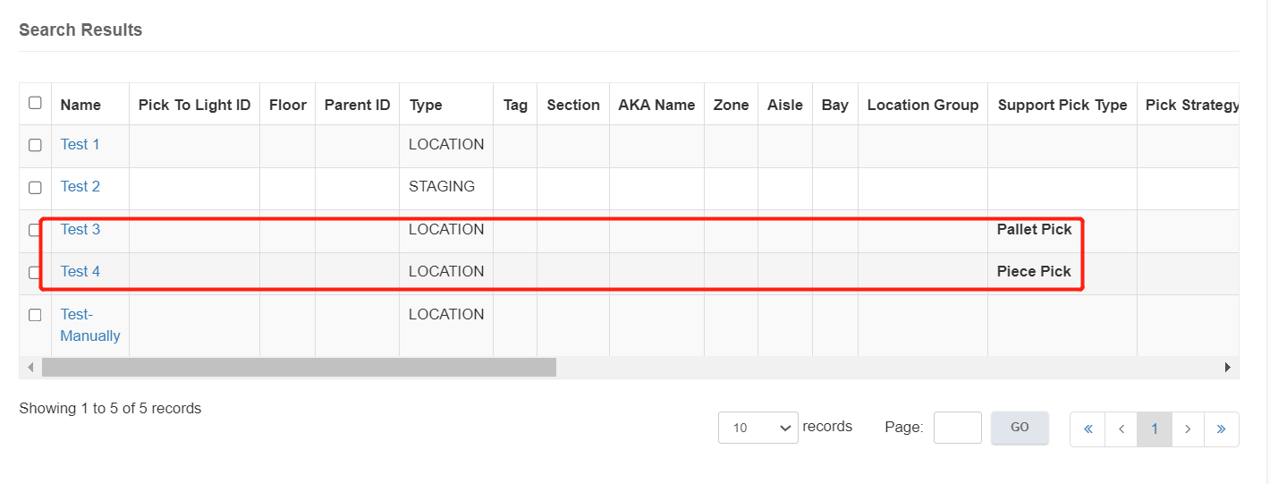Image resolution: width=1278 pixels, height=484 pixels.
Task: Click the previous page arrow
Action: (x=1121, y=429)
